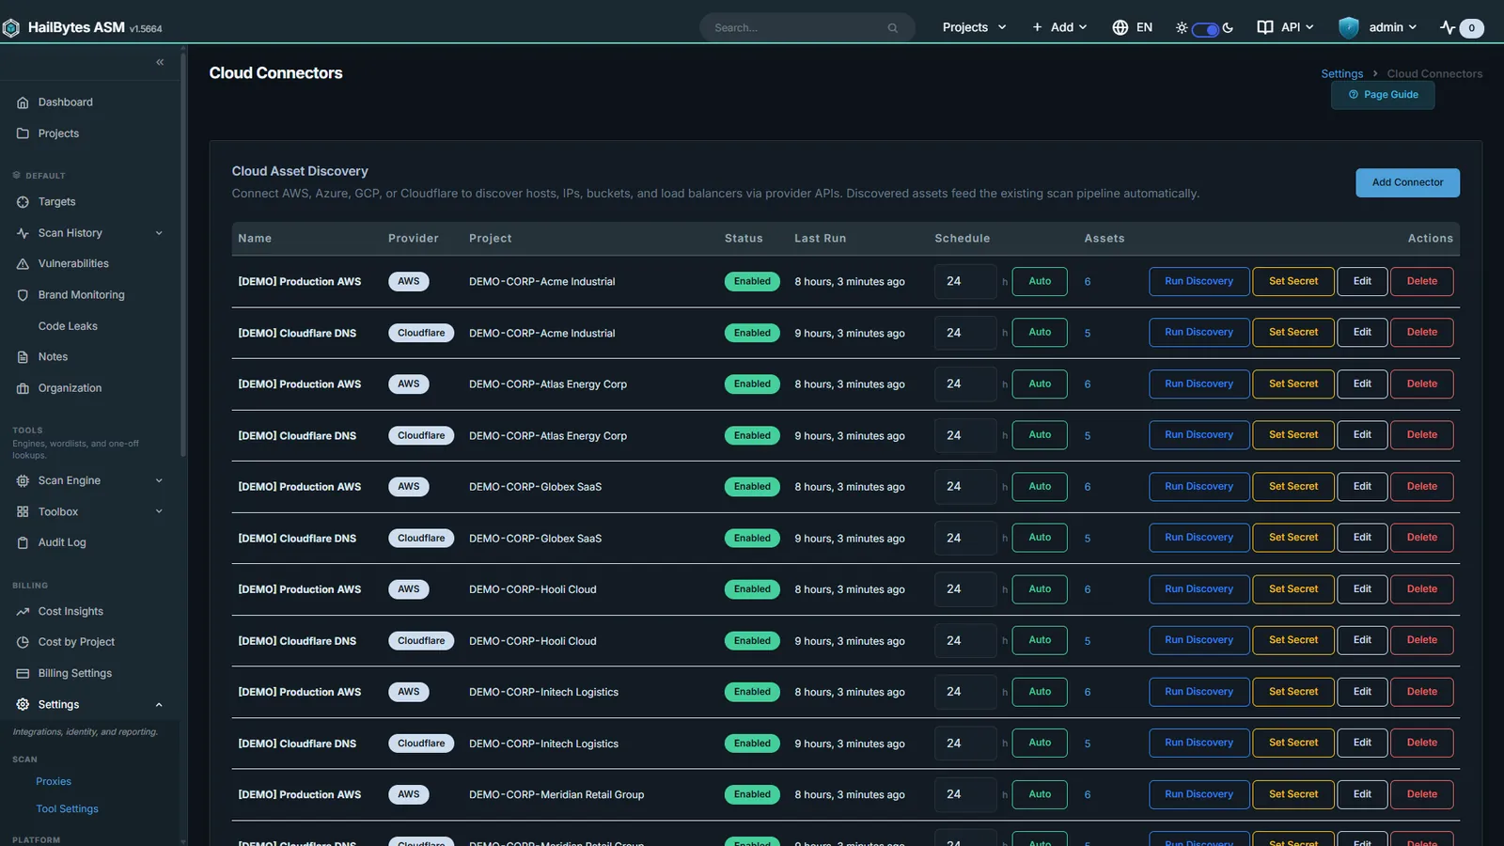Click the Vulnerabilities warning triangle icon
The height and width of the screenshot is (846, 1504).
tap(23, 264)
